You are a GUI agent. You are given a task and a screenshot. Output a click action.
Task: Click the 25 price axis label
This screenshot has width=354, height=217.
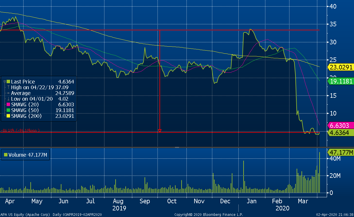(333, 60)
